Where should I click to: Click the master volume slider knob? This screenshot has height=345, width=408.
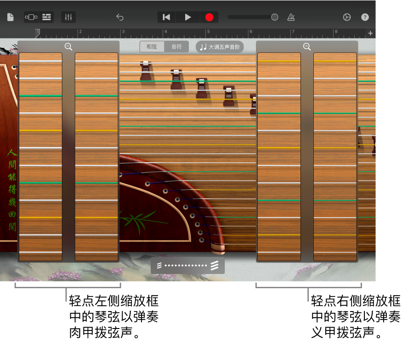(274, 17)
